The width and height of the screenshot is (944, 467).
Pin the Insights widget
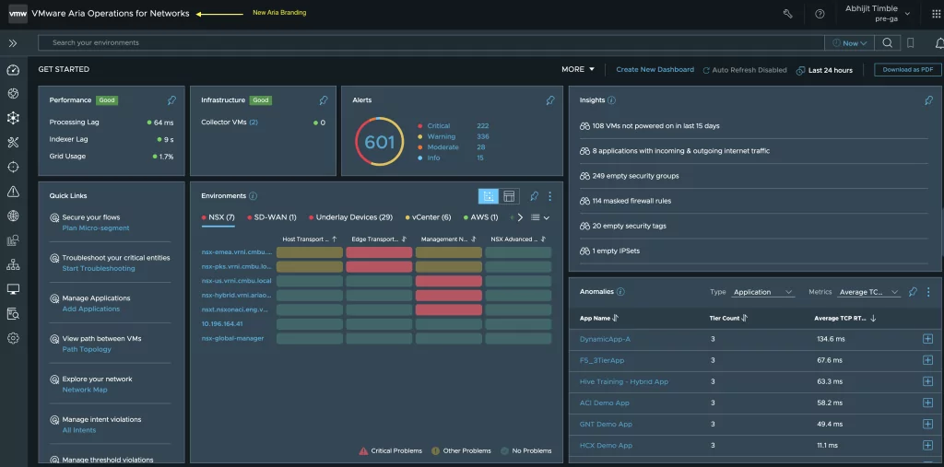point(929,100)
